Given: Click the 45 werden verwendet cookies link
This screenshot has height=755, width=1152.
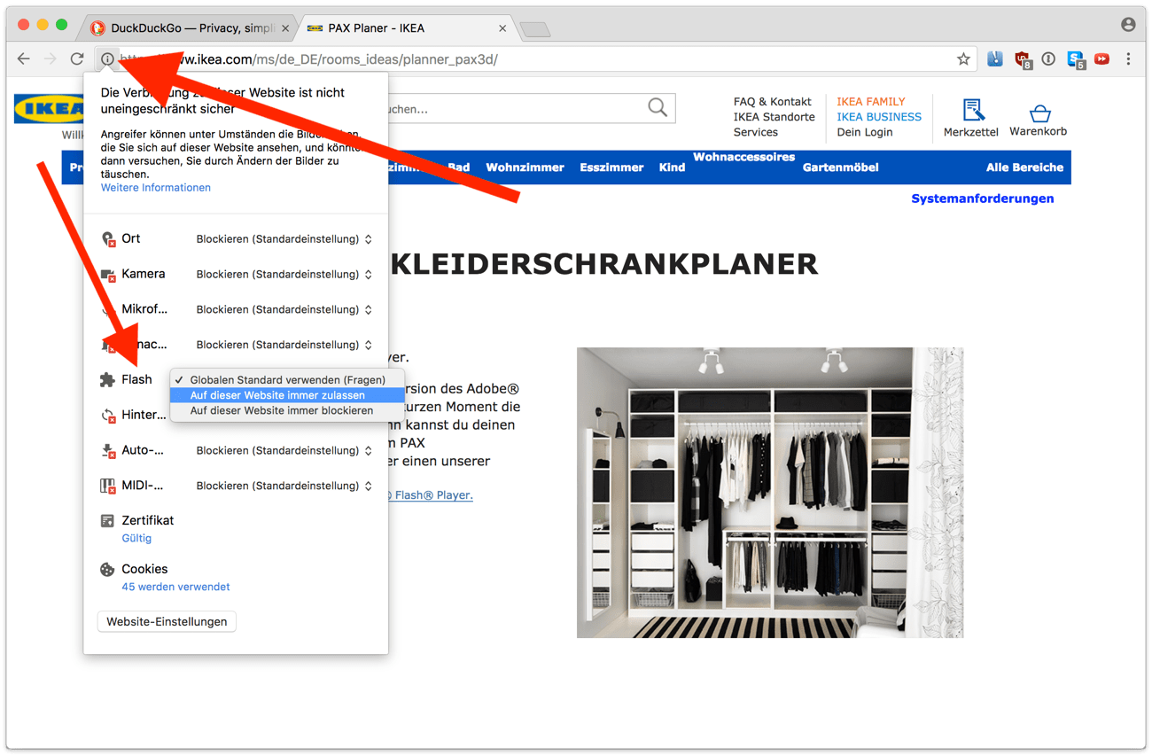Looking at the screenshot, I should tap(175, 588).
